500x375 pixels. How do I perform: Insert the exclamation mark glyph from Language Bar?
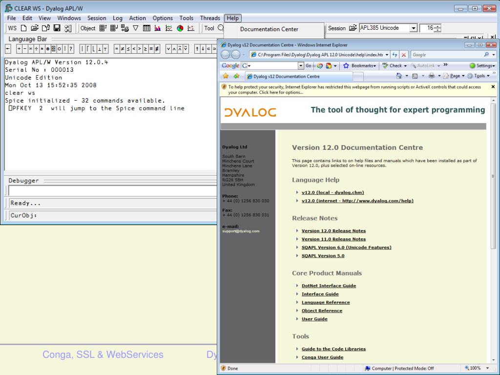click(65, 49)
